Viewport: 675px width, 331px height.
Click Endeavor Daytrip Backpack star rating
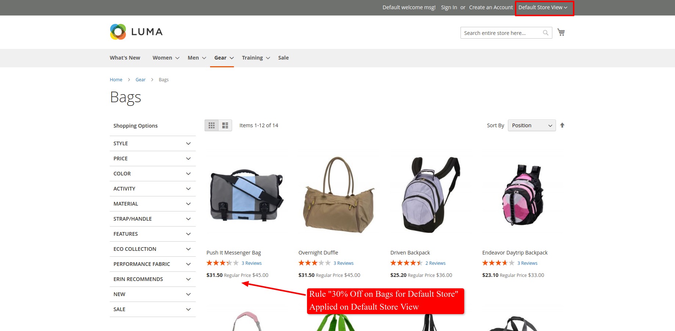pos(498,263)
